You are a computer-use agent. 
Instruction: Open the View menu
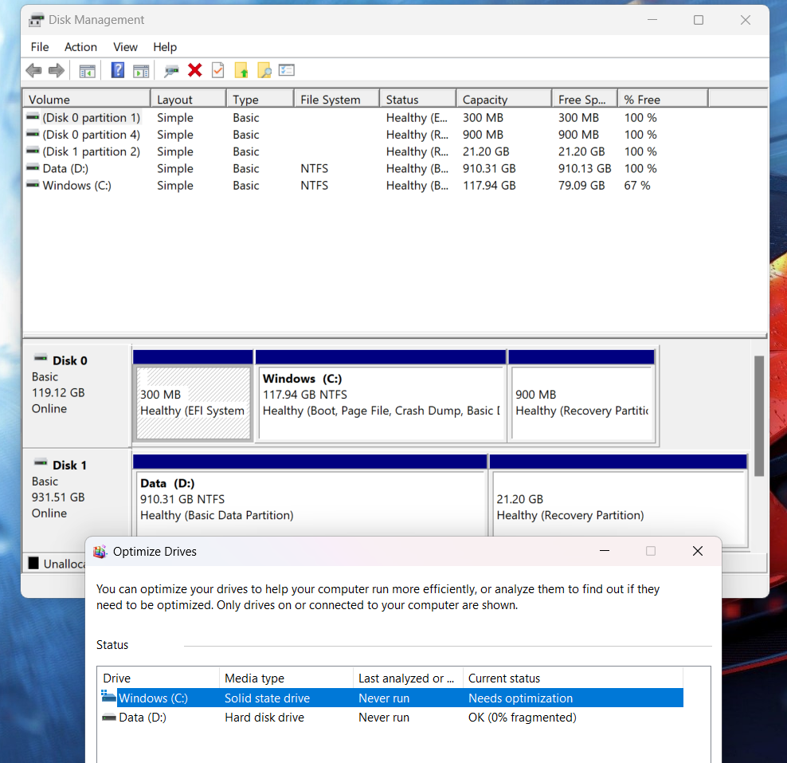point(126,47)
